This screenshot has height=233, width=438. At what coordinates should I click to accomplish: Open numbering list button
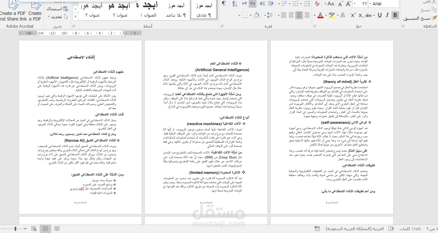tap(295, 4)
